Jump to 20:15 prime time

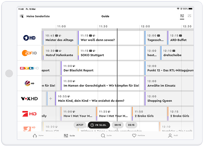tap(118, 125)
